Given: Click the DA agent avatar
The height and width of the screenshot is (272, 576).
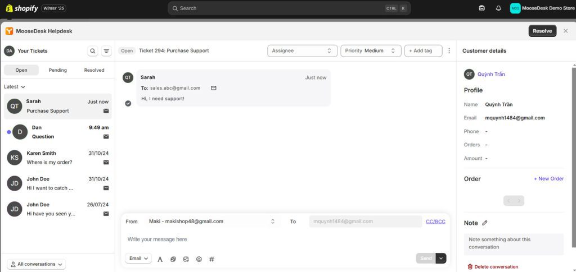Looking at the screenshot, I should (9, 51).
